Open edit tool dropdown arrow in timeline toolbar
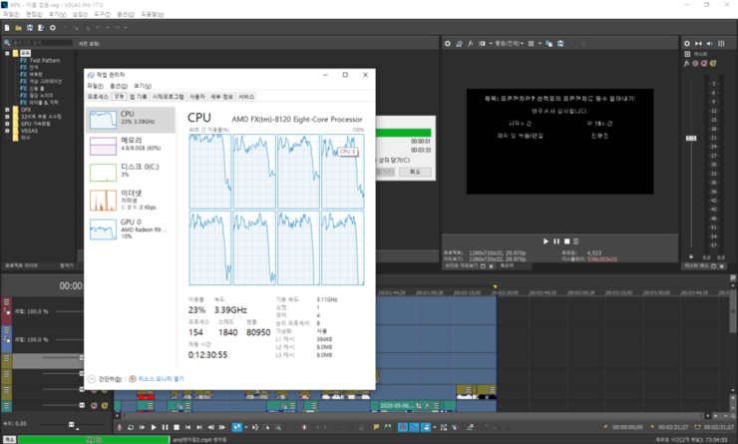The height and width of the screenshot is (444, 738). coord(245,427)
